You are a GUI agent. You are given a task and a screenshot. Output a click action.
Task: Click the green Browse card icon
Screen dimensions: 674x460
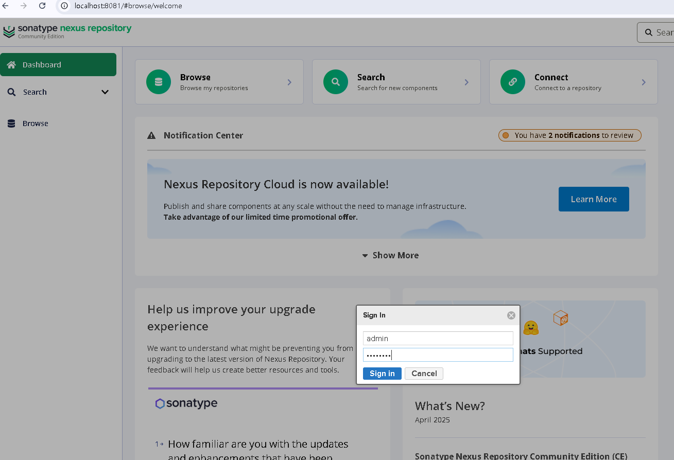pos(159,82)
